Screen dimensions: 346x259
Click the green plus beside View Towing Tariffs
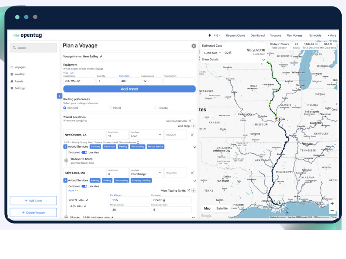tap(193, 191)
